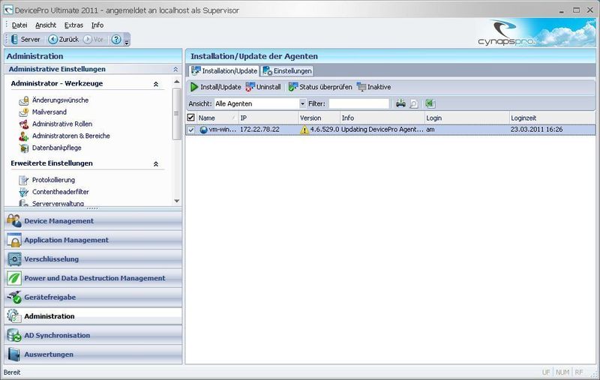Click the Verschlüsselung safe icon
600x380 pixels.
point(14,259)
